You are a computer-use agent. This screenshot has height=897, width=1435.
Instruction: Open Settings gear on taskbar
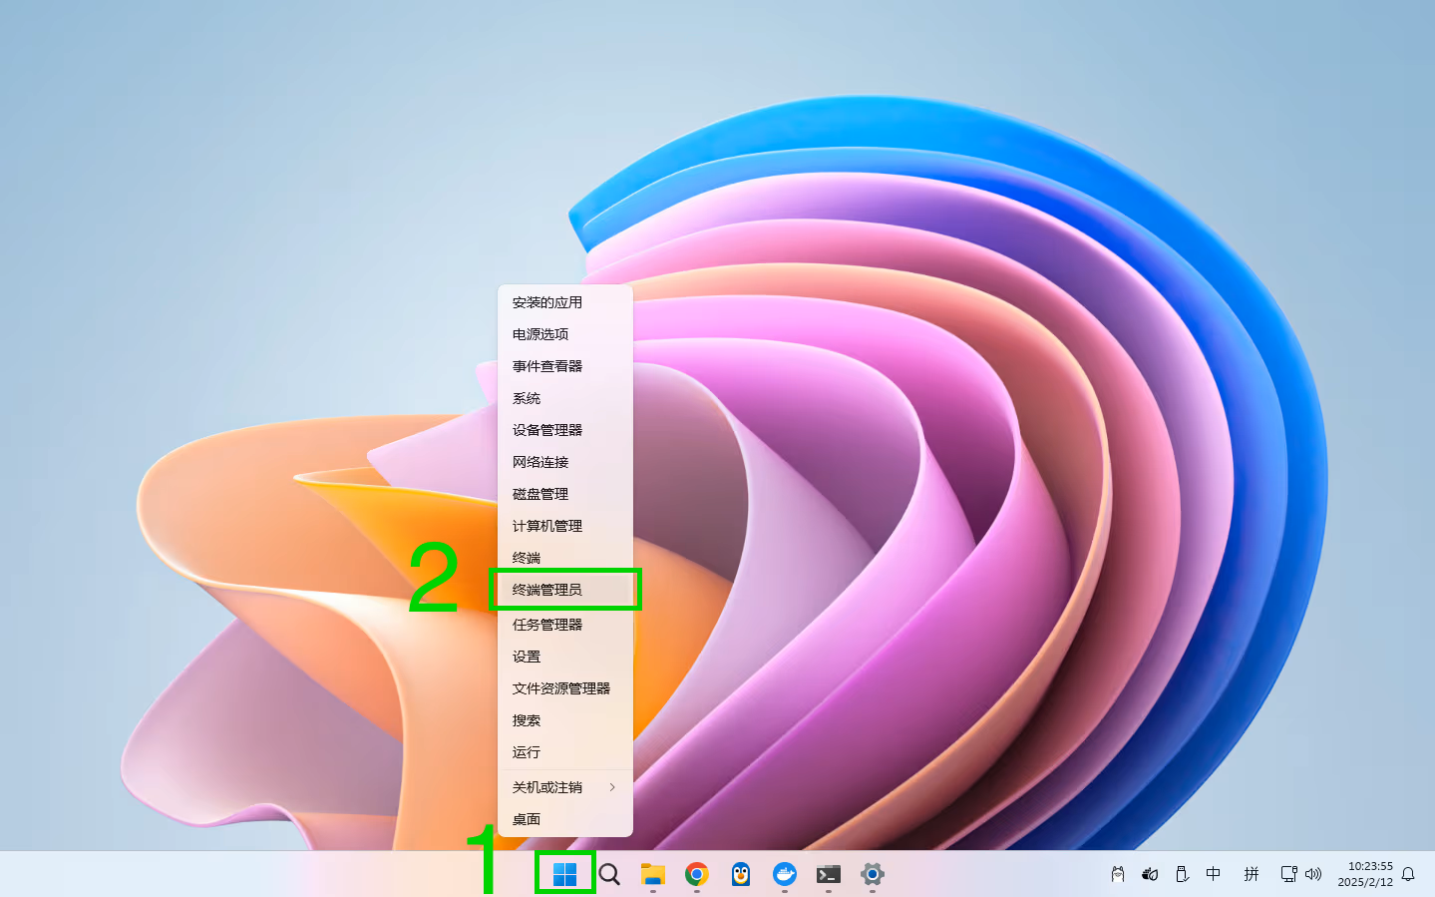(873, 875)
